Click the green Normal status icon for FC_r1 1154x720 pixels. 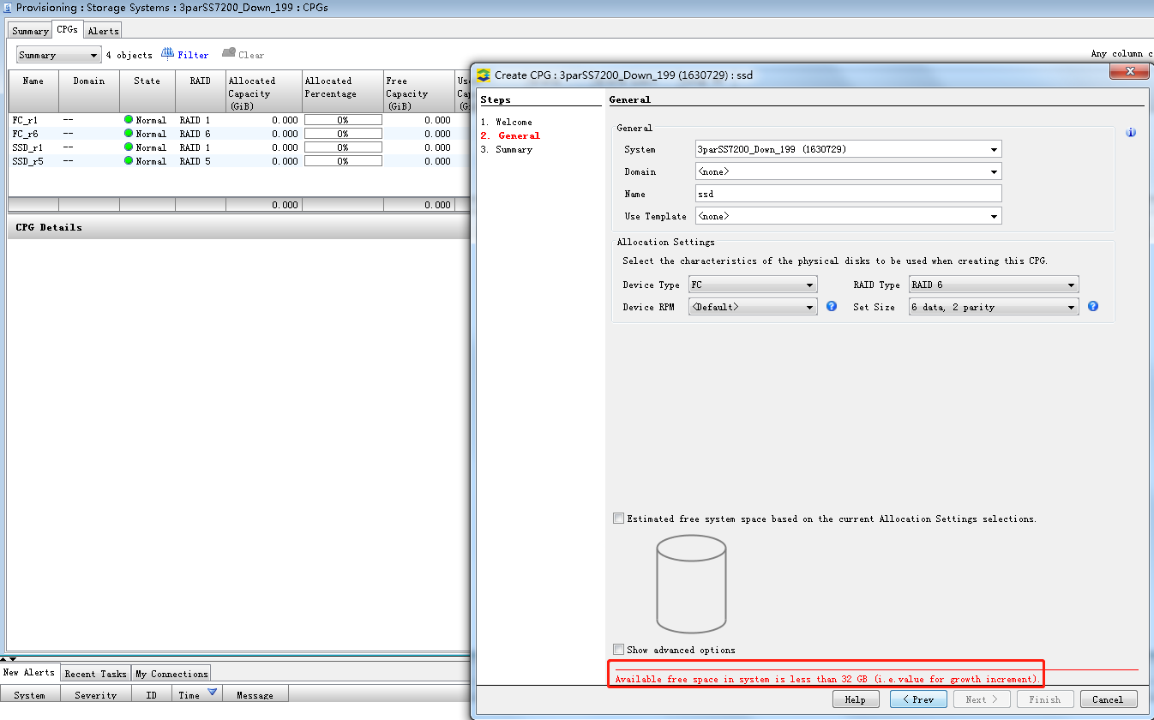[x=129, y=120]
